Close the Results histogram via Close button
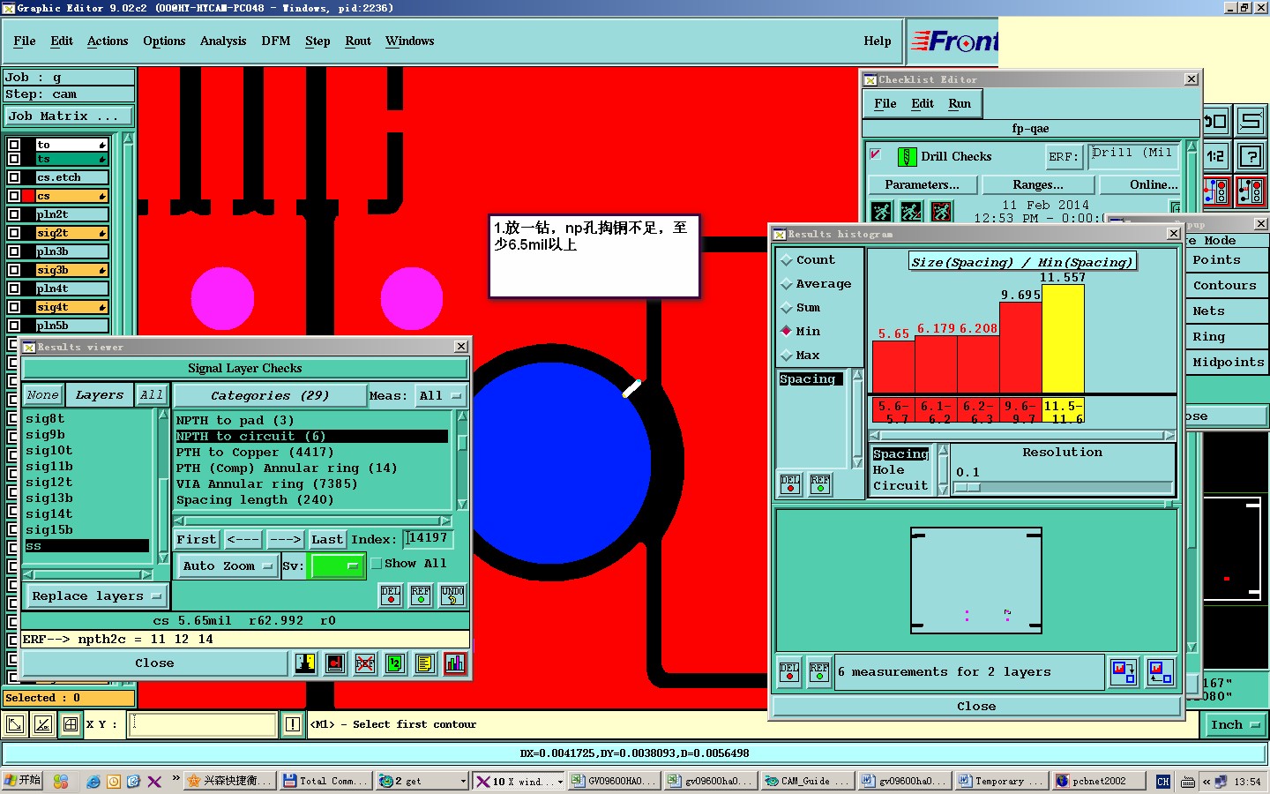Viewport: 1270px width, 794px height. [976, 707]
